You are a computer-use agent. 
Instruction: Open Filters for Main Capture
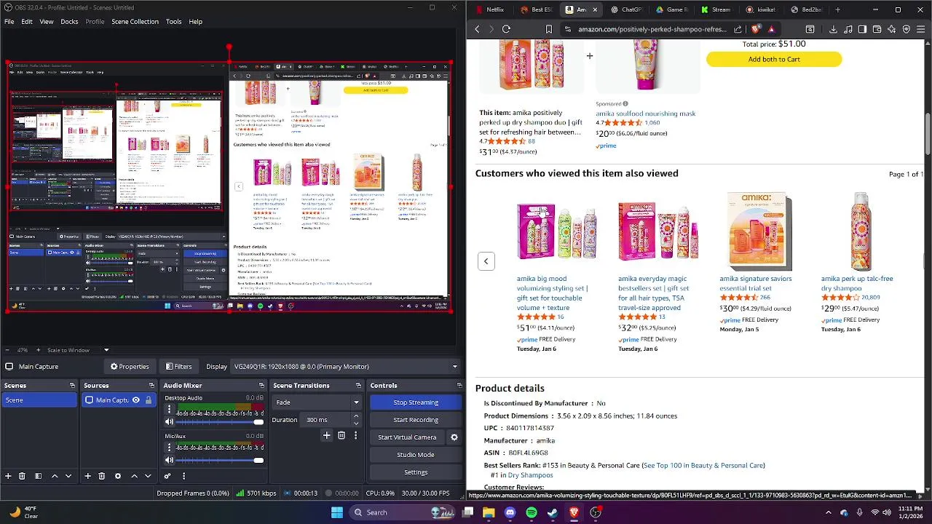tap(178, 367)
